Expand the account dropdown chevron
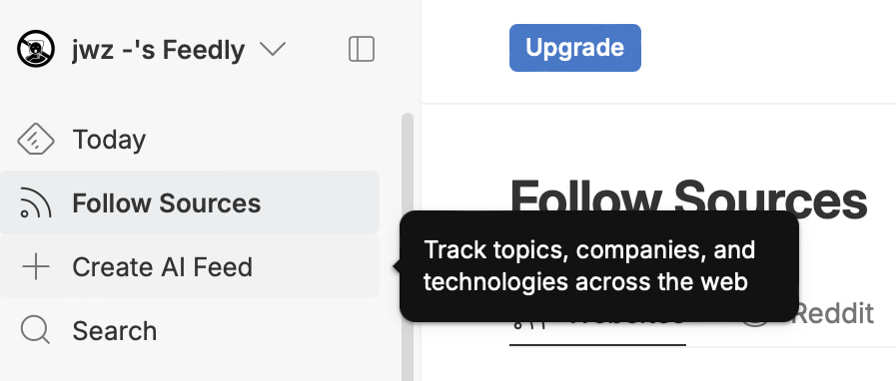The height and width of the screenshot is (381, 896). click(273, 50)
